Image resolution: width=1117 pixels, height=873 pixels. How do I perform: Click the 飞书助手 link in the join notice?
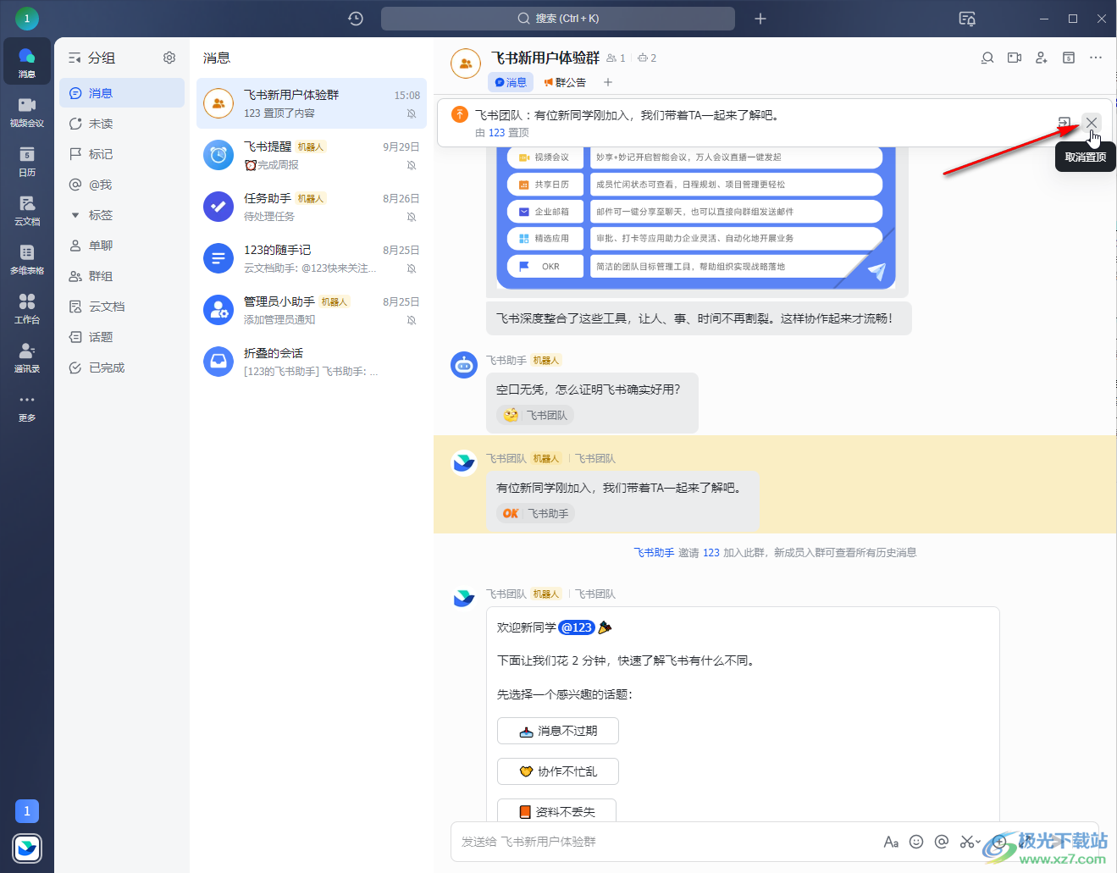click(654, 553)
